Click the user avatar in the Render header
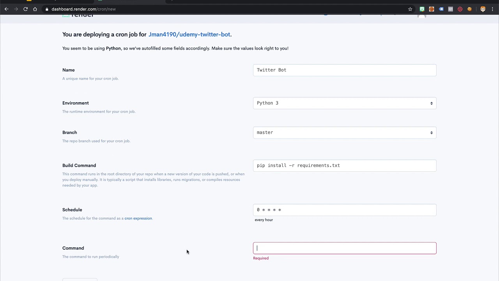Screen dimensions: 499x281 coord(422,16)
